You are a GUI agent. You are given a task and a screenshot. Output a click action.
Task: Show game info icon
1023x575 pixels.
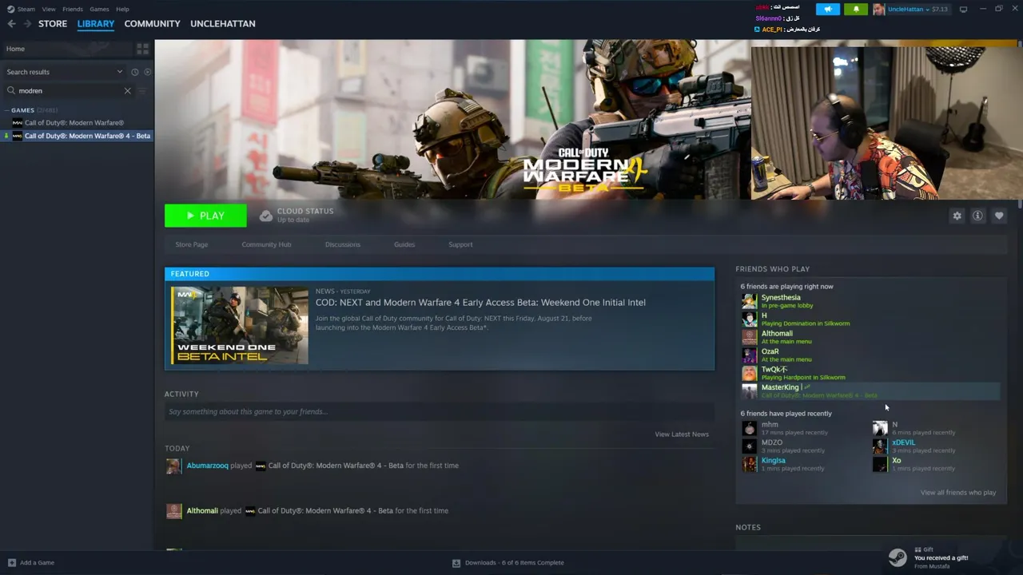tap(977, 216)
